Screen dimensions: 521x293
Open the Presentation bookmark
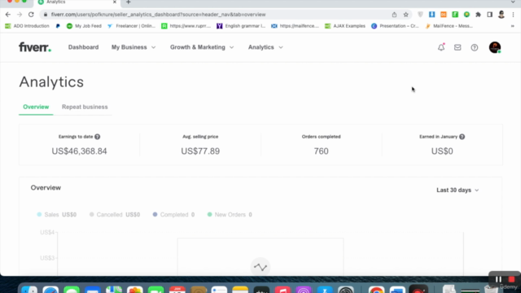pos(395,26)
